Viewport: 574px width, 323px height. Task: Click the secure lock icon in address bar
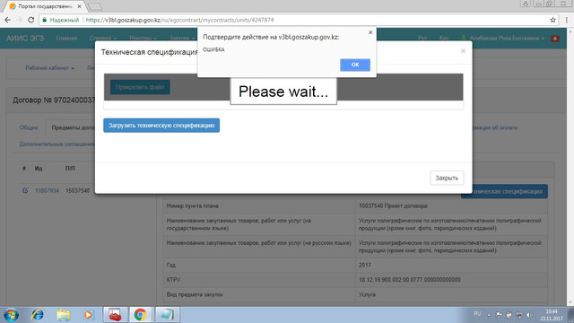[45, 20]
